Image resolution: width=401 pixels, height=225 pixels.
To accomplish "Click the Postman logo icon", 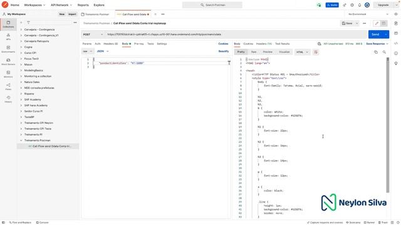I will pos(5,4).
